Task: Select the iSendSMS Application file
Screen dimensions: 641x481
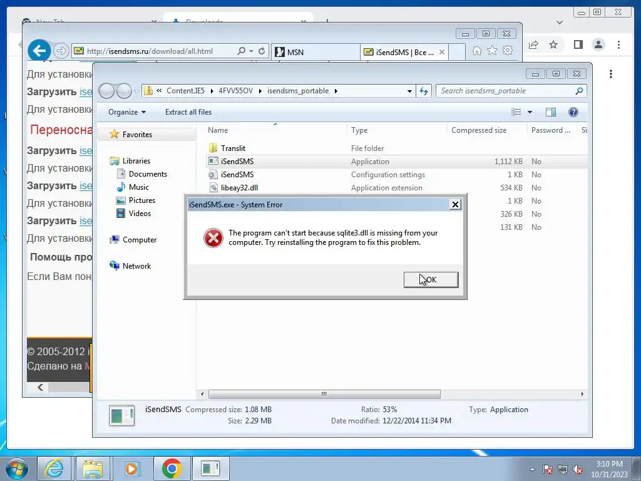Action: tap(237, 161)
